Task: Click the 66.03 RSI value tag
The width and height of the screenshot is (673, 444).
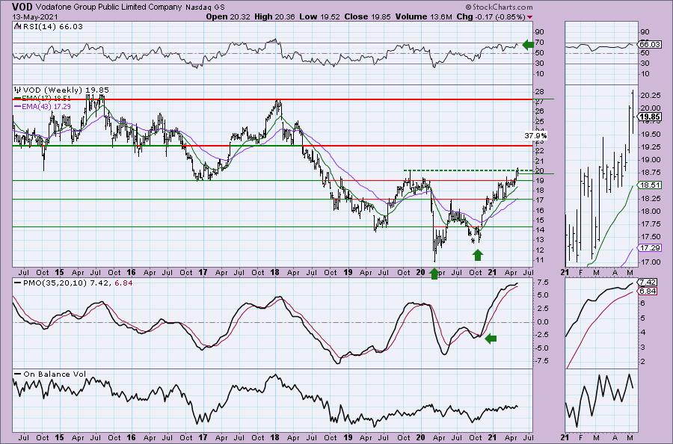Action: click(x=649, y=44)
